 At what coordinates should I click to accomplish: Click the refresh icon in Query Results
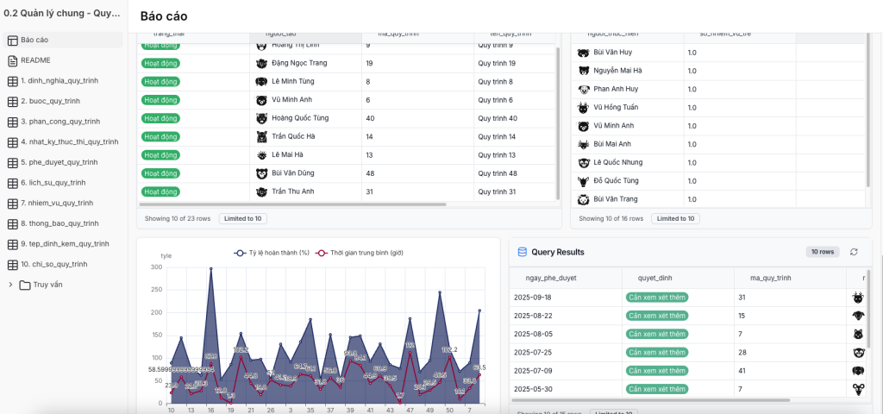[854, 252]
